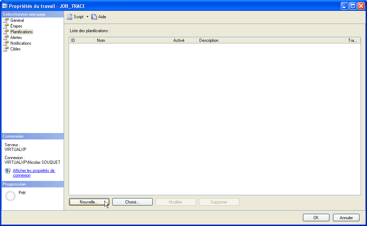Sort the list by ID column
367x226 pixels.
click(x=82, y=40)
